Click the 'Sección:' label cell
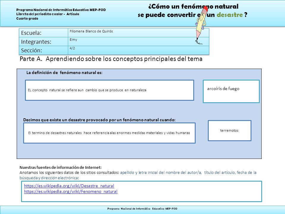The height and width of the screenshot is (214, 285). 43,50
